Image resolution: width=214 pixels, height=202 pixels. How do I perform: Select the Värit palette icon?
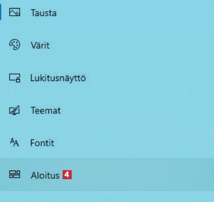tap(15, 45)
